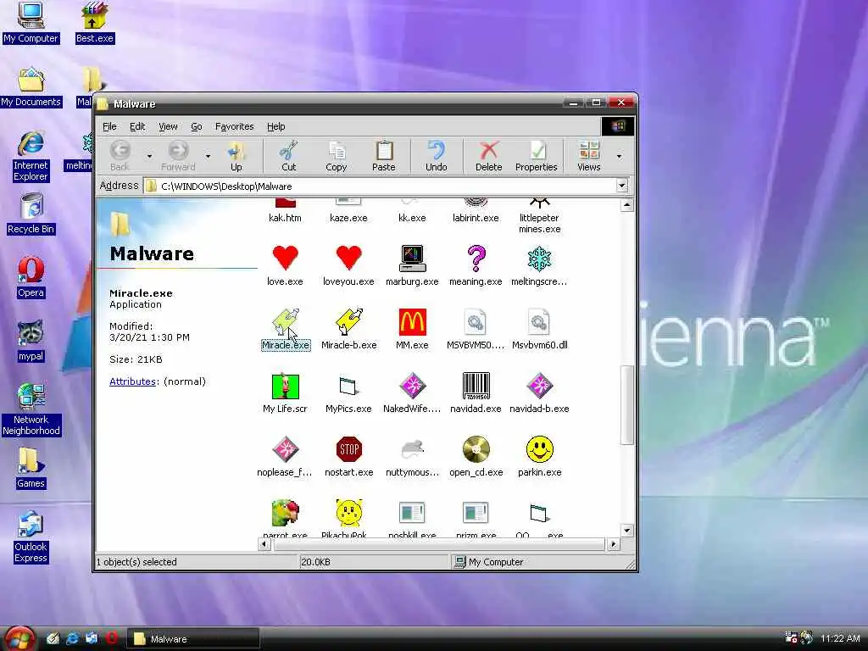This screenshot has height=651, width=868.
Task: Click the Start button
Action: click(19, 638)
